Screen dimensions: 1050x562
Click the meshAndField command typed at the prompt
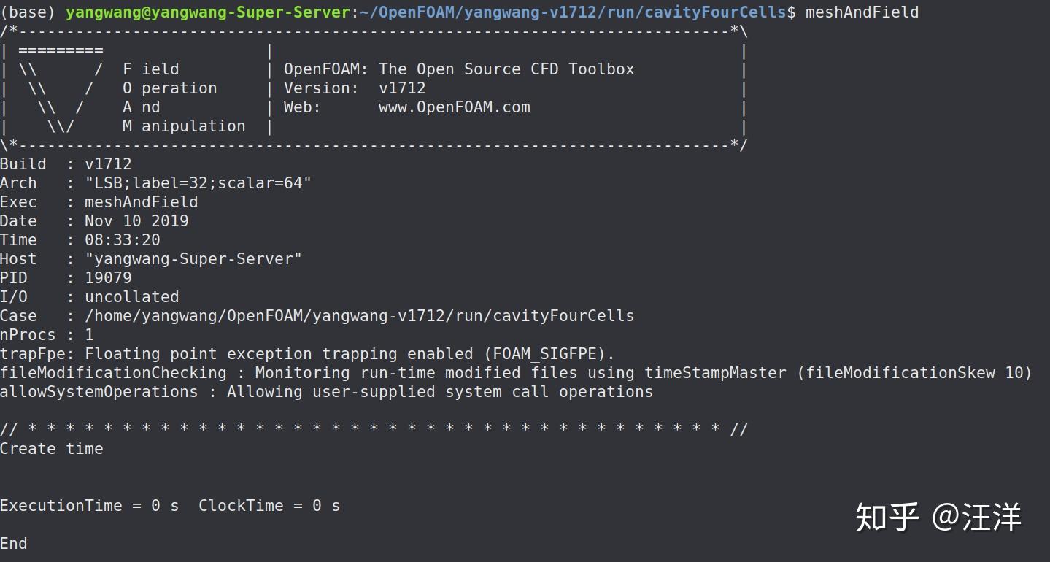tap(862, 12)
